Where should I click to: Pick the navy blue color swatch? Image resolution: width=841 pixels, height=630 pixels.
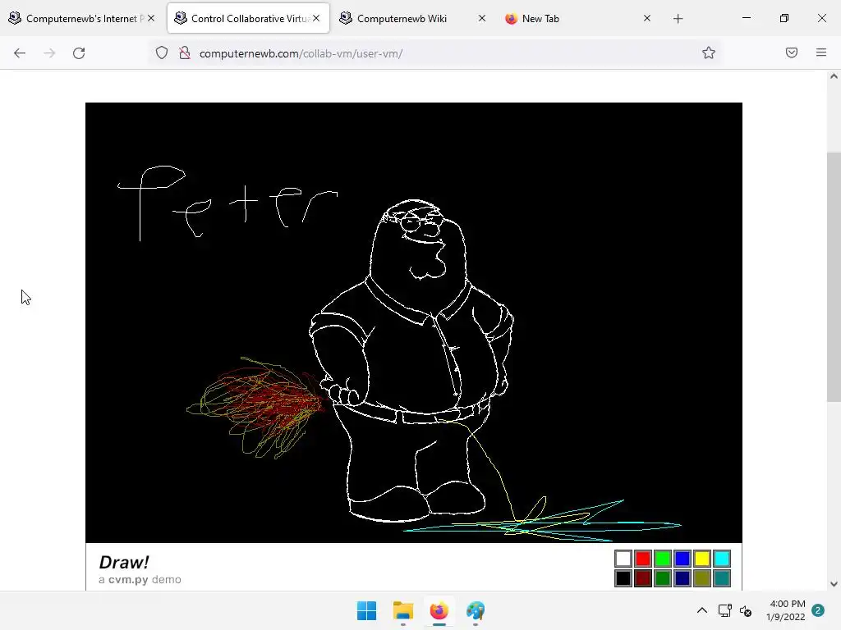tap(682, 578)
